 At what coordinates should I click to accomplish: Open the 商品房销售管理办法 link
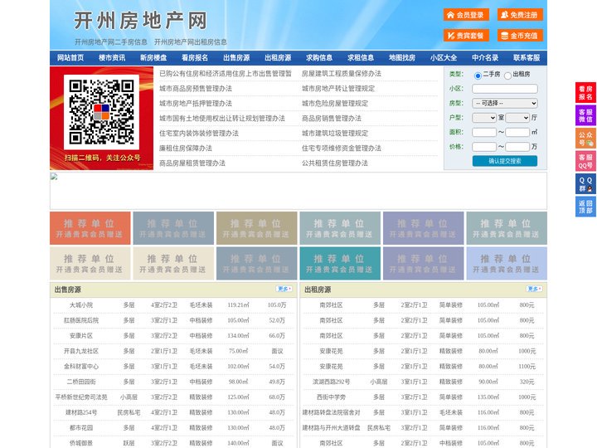(x=331, y=118)
